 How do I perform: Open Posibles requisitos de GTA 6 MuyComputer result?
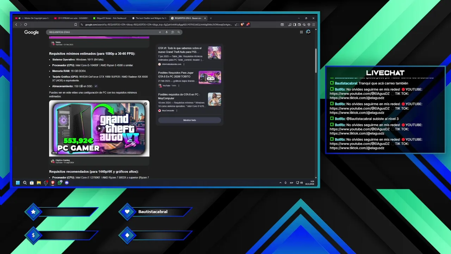pyautogui.click(x=179, y=96)
